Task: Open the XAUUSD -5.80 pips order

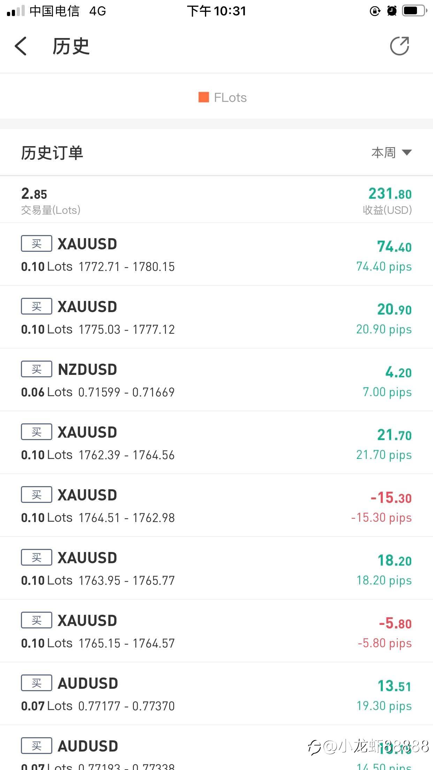Action: 216,631
